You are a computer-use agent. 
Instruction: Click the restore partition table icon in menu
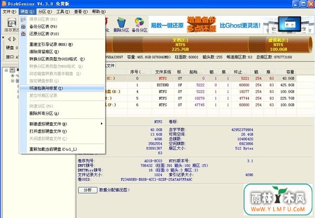(23, 34)
